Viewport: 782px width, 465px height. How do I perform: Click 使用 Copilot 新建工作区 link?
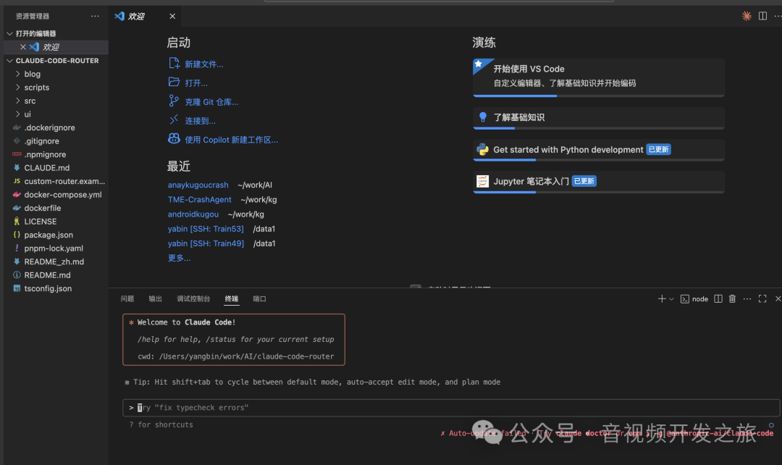pos(232,141)
